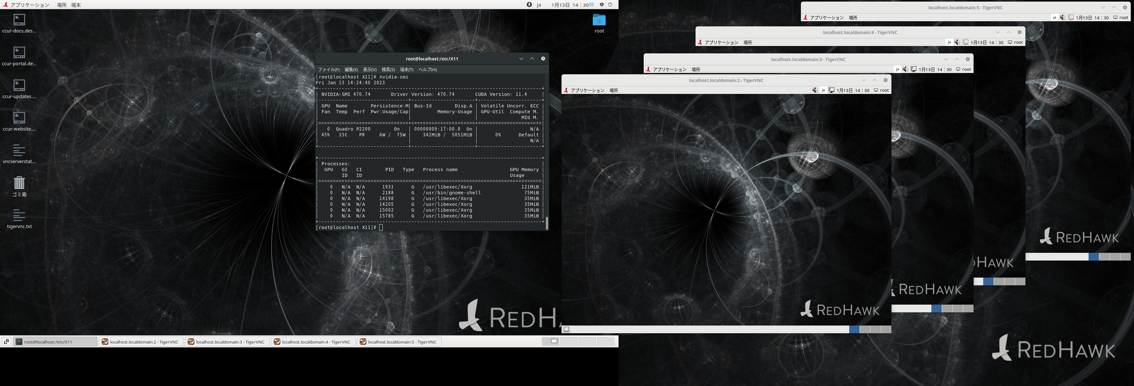This screenshot has width=1134, height=386.
Task: Switch to localhost.localdomain:4 - TigerVNC taskbar button
Action: (x=313, y=342)
